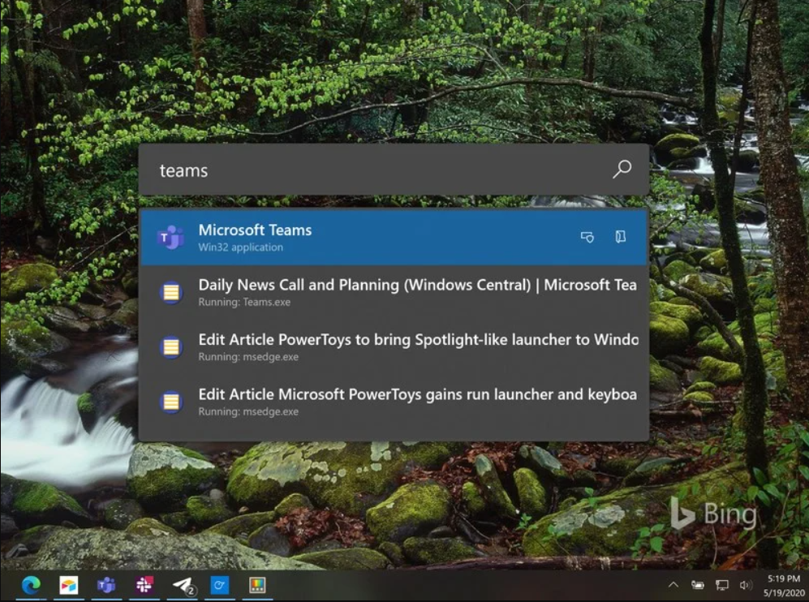Viewport: 809px width, 602px height.
Task: Open Microsoft Edge from the taskbar
Action: [x=31, y=585]
